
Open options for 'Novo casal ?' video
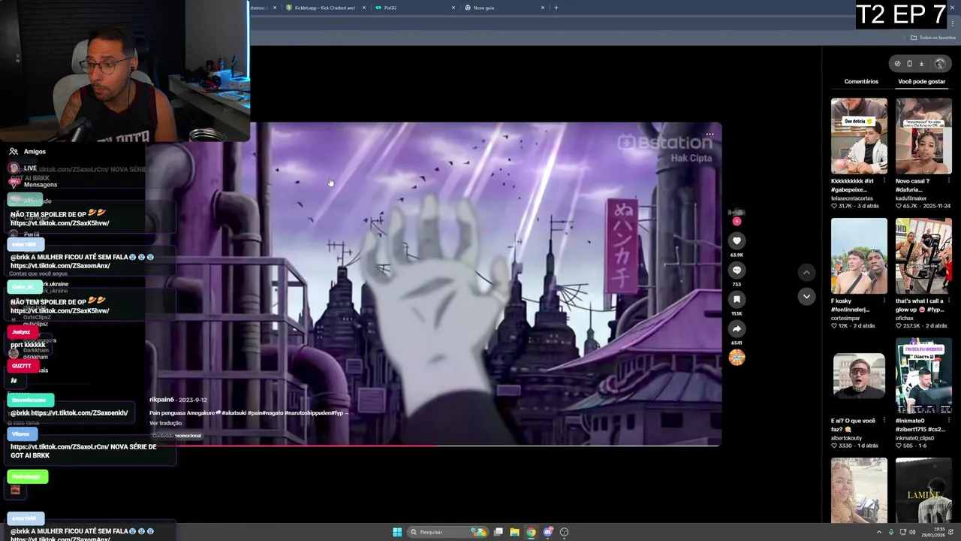(x=949, y=181)
